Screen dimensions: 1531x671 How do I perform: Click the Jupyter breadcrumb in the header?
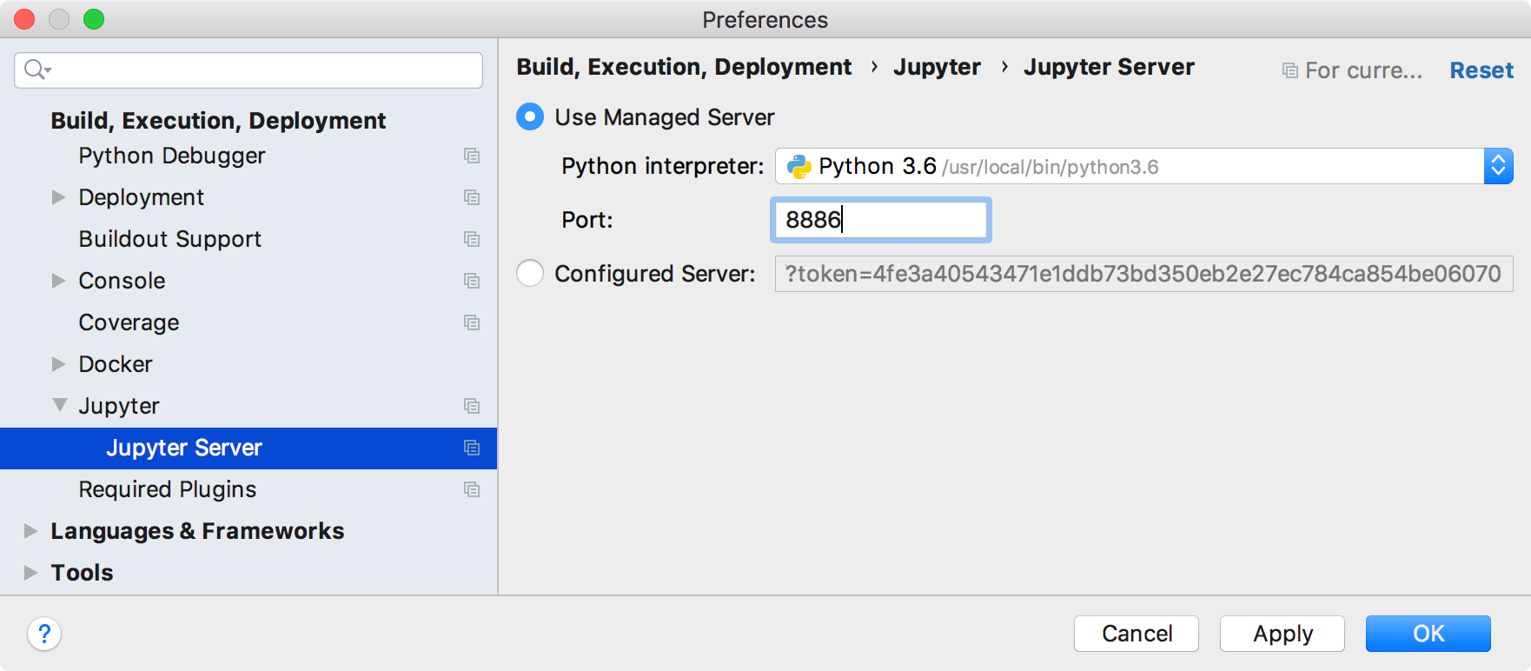click(937, 67)
